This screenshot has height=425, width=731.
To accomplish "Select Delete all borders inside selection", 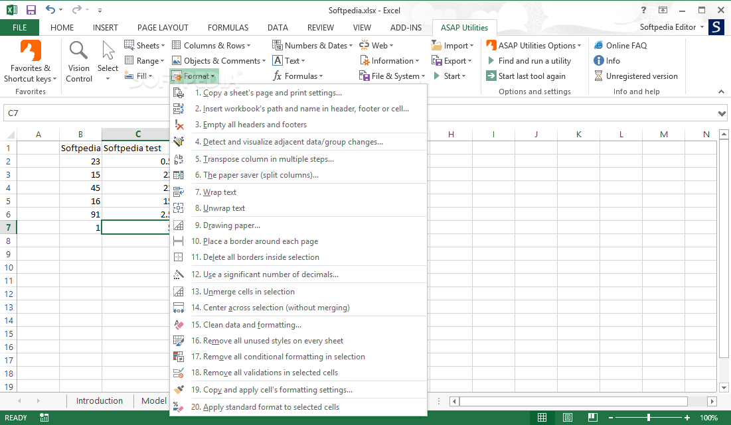I will point(298,257).
